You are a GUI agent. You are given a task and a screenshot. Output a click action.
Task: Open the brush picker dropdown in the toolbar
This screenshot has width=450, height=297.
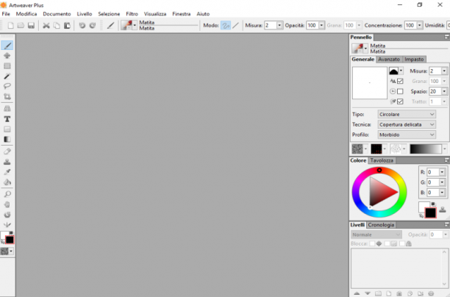(135, 25)
